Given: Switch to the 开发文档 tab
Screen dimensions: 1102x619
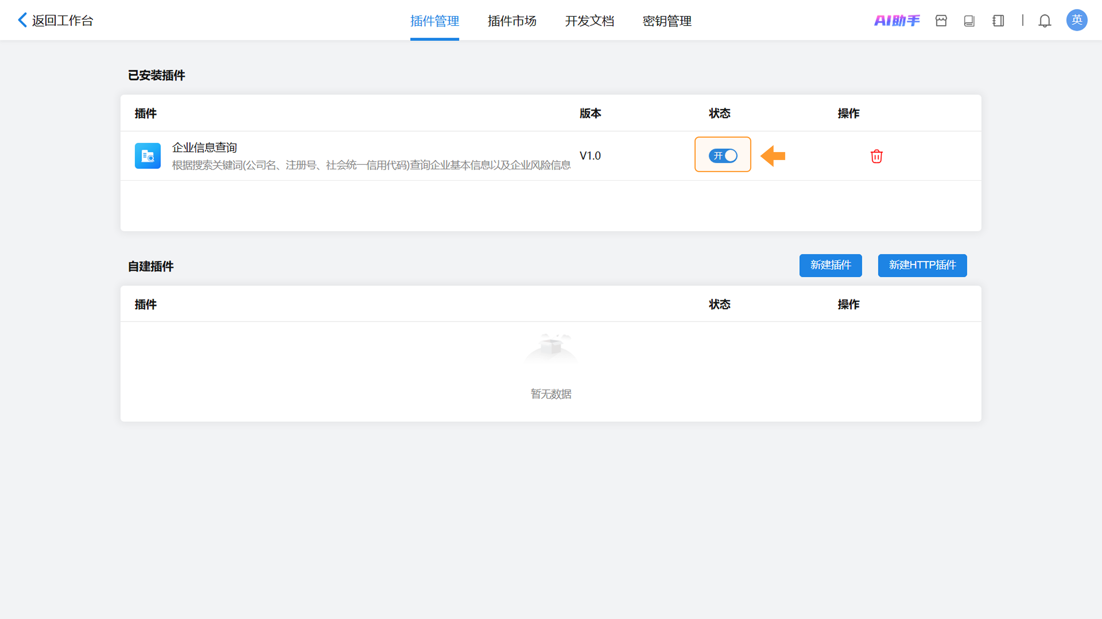Looking at the screenshot, I should coord(589,21).
